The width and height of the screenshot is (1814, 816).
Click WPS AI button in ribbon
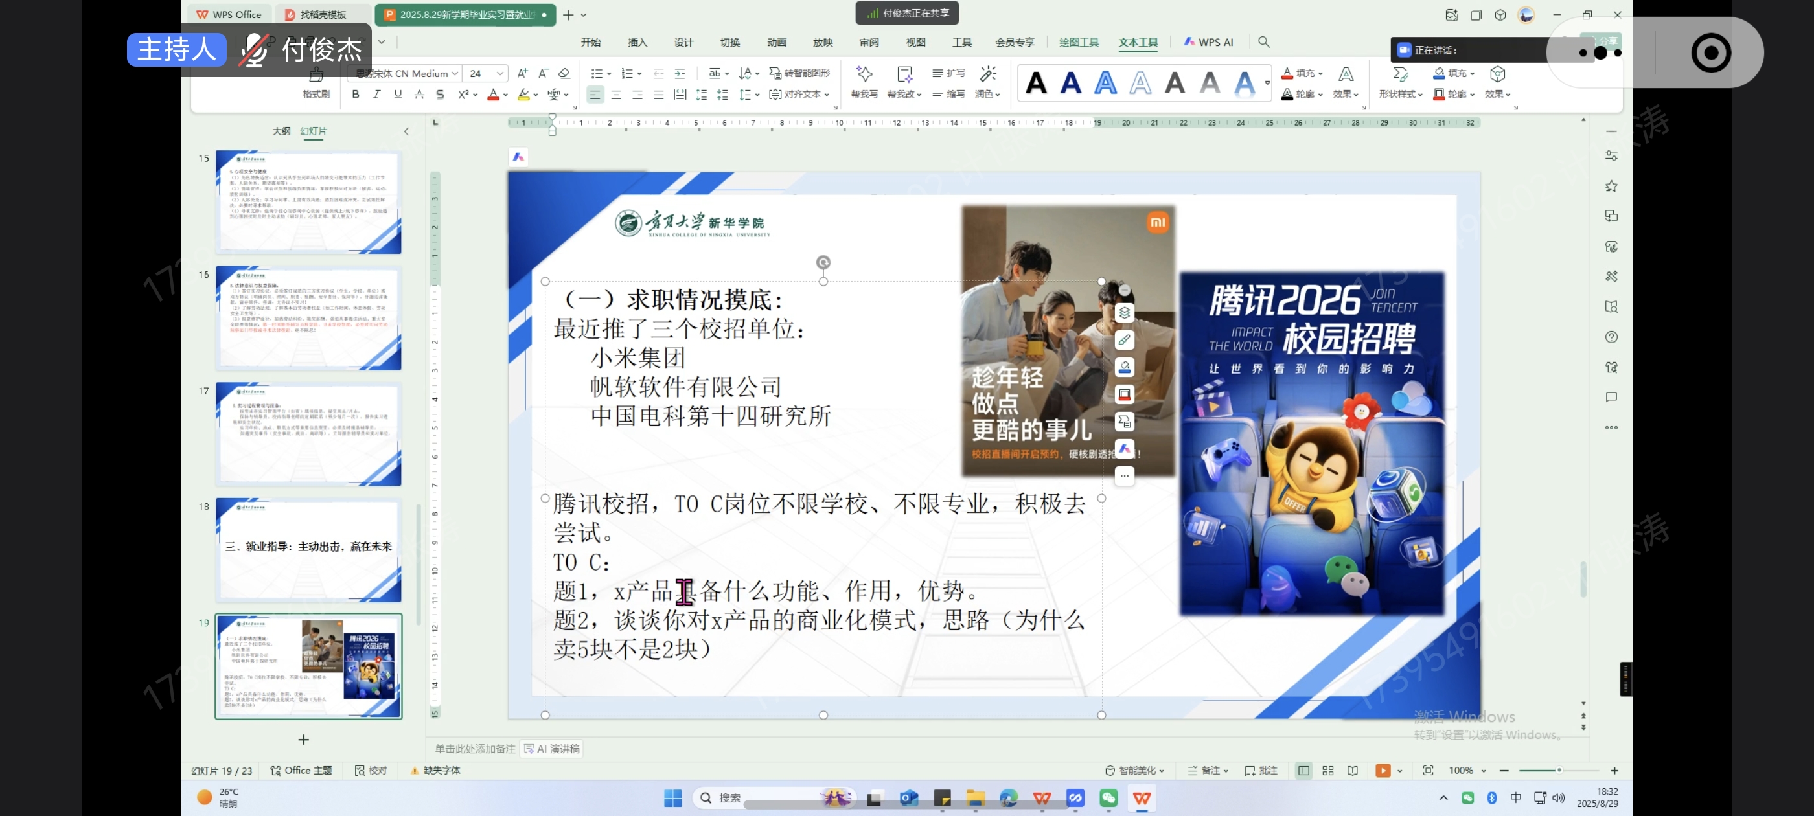(x=1208, y=42)
